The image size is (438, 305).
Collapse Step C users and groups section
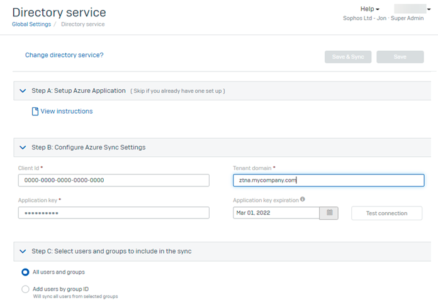(23, 251)
